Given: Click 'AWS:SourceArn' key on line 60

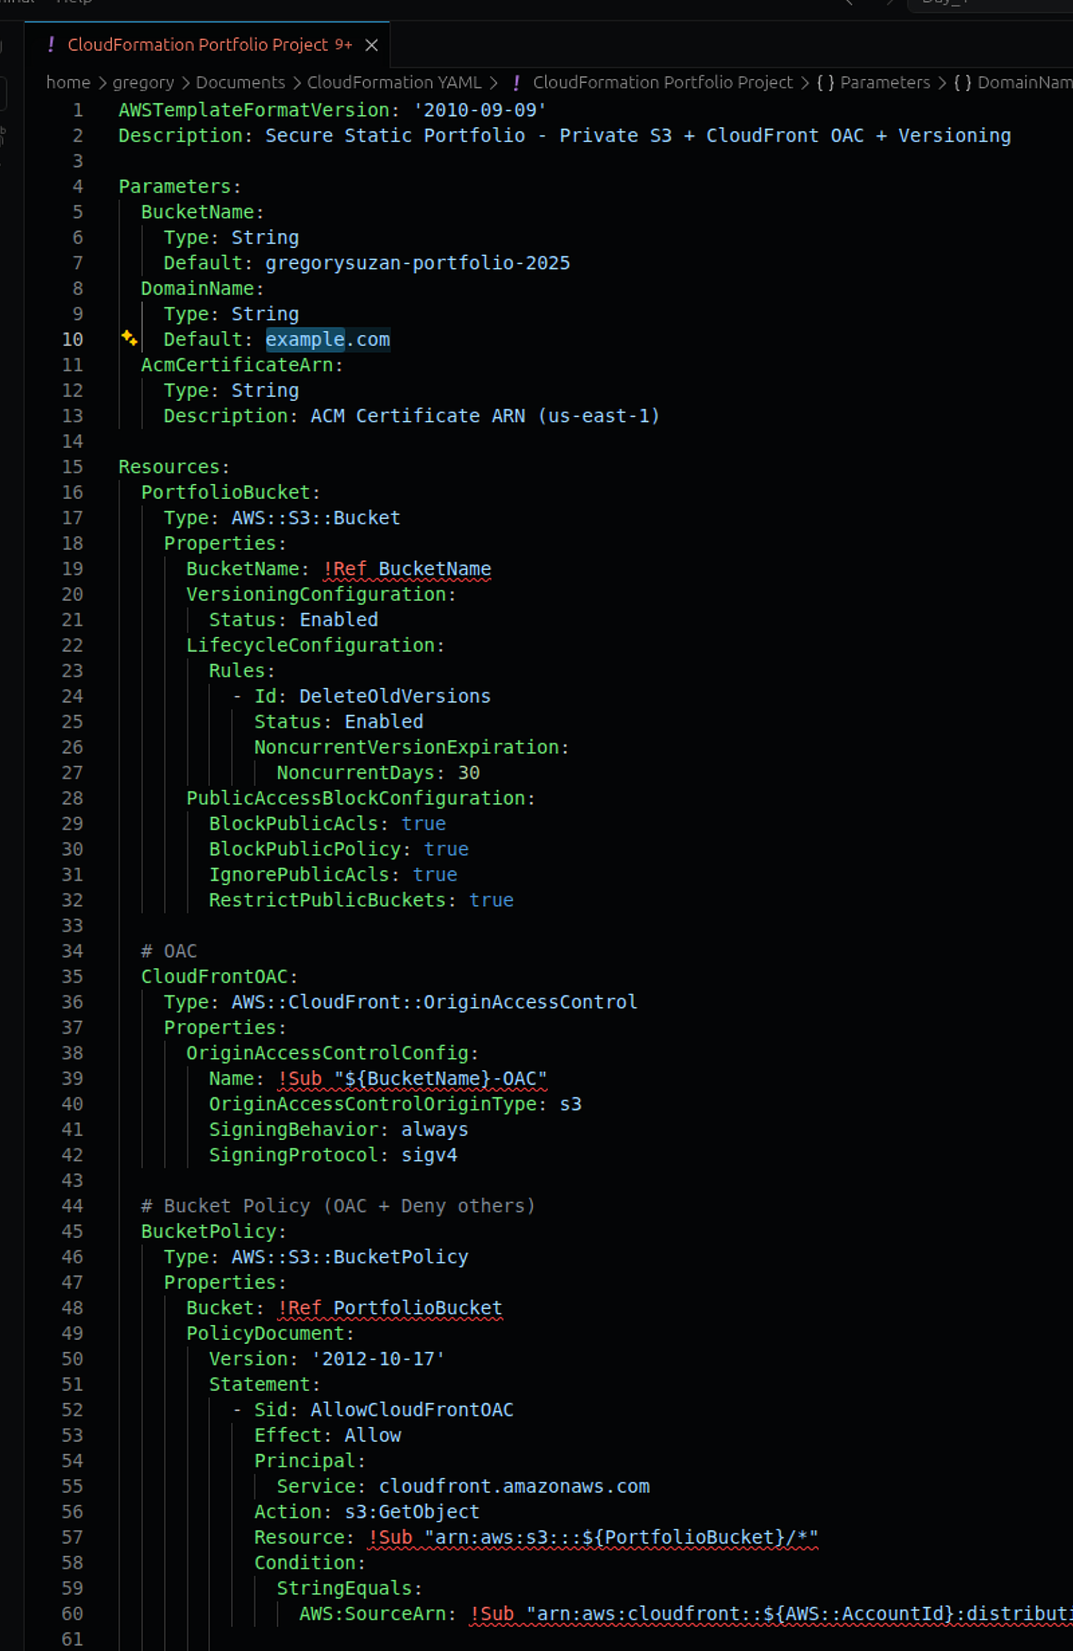Looking at the screenshot, I should (373, 1614).
